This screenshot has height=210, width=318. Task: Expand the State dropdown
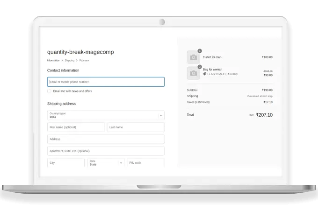pos(106,163)
